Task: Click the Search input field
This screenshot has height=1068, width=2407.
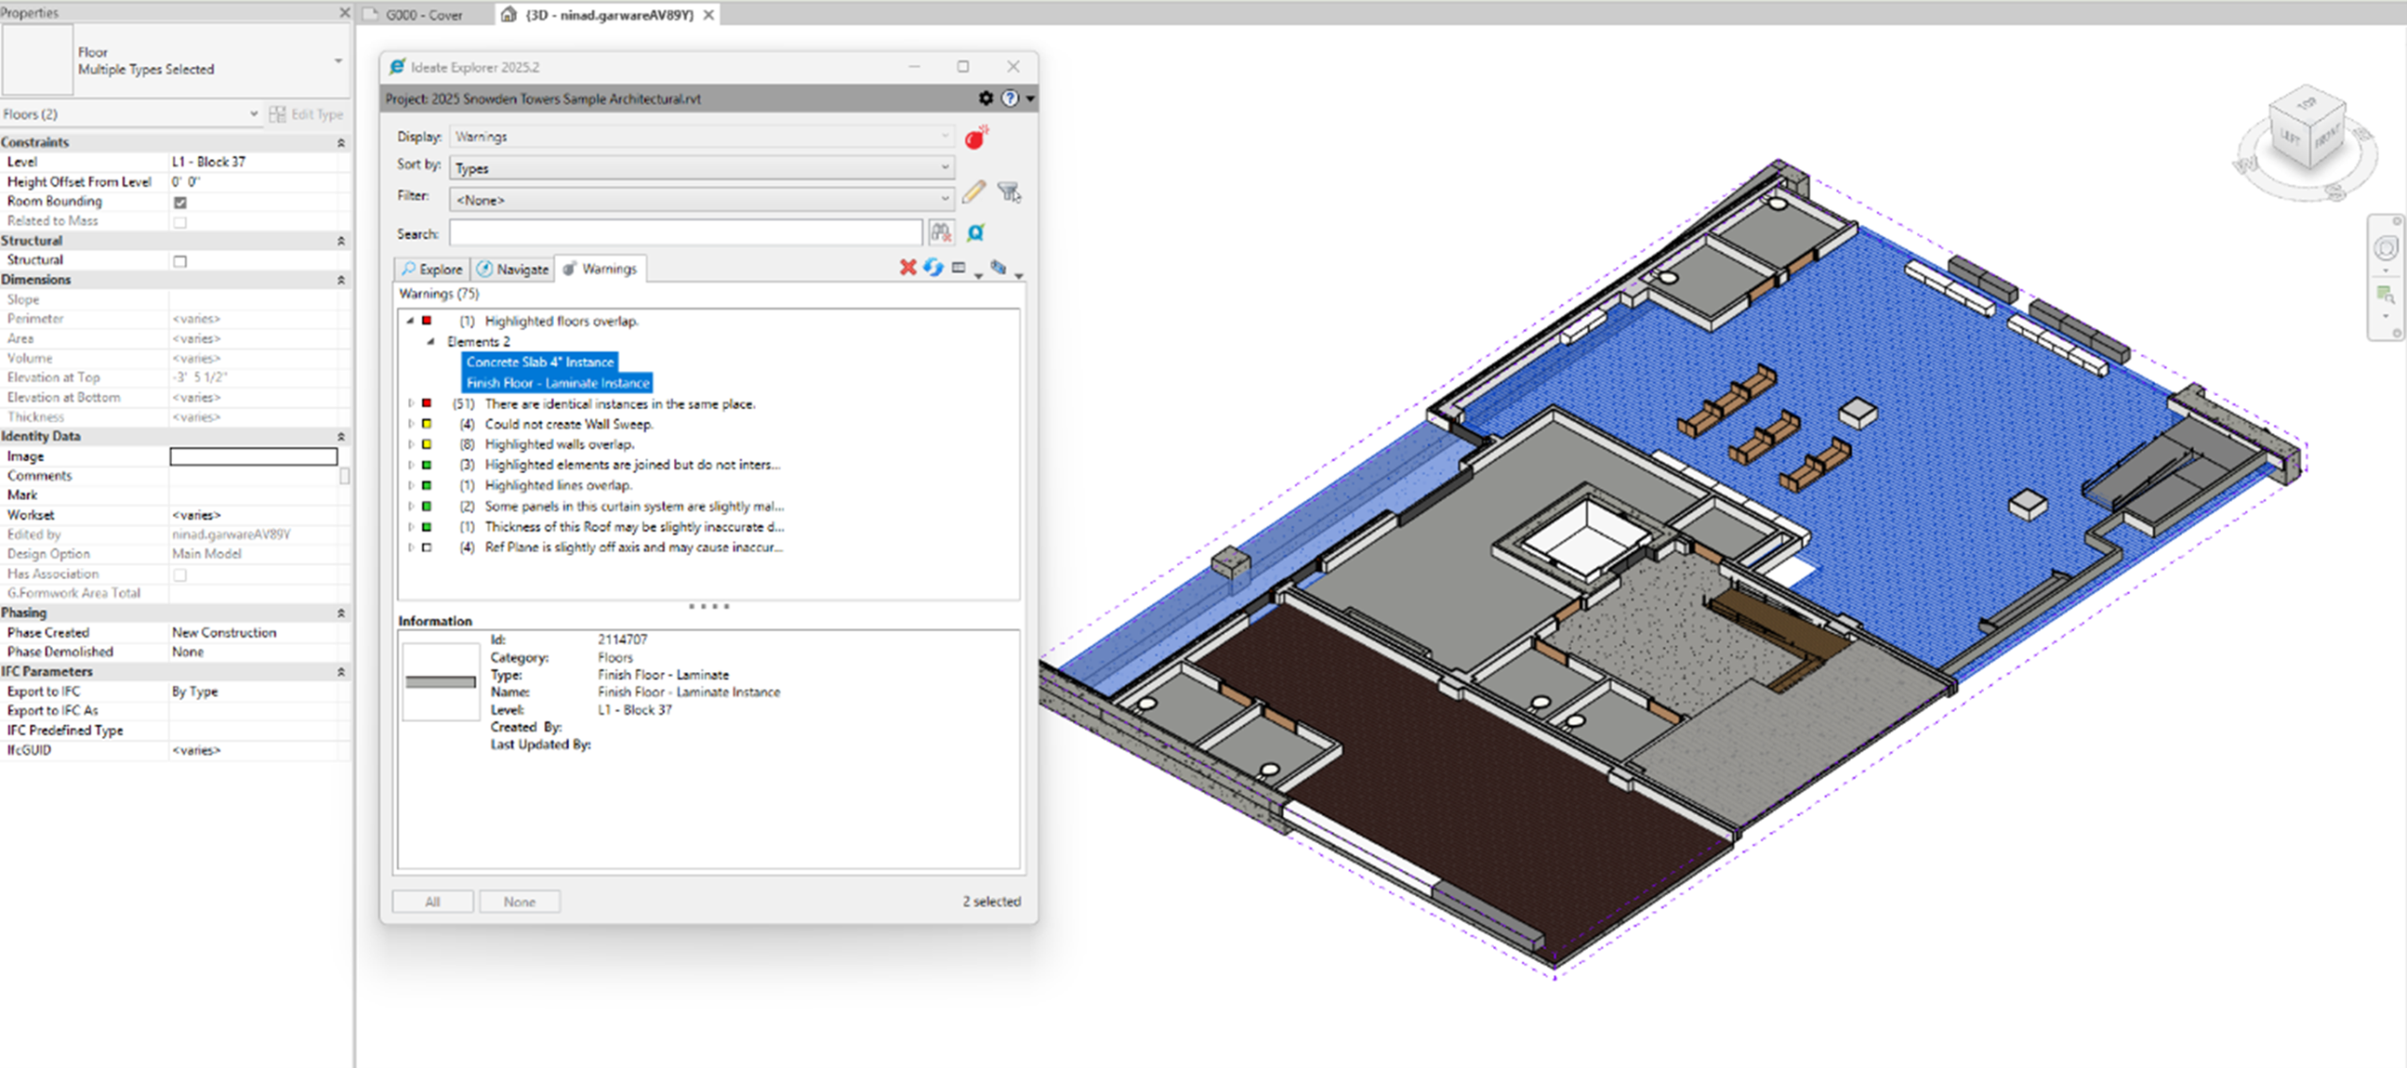Action: point(685,232)
